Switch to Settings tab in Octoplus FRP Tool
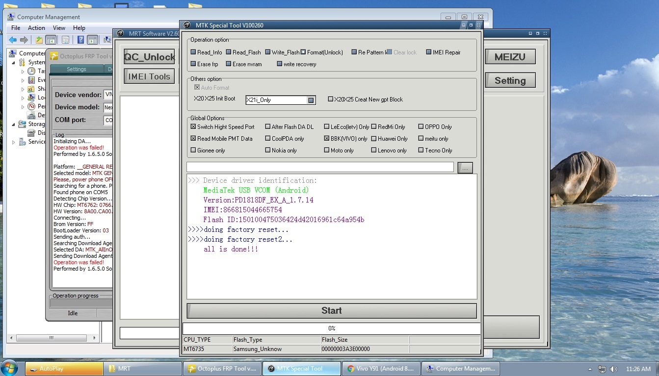The width and height of the screenshot is (659, 376). pos(76,69)
